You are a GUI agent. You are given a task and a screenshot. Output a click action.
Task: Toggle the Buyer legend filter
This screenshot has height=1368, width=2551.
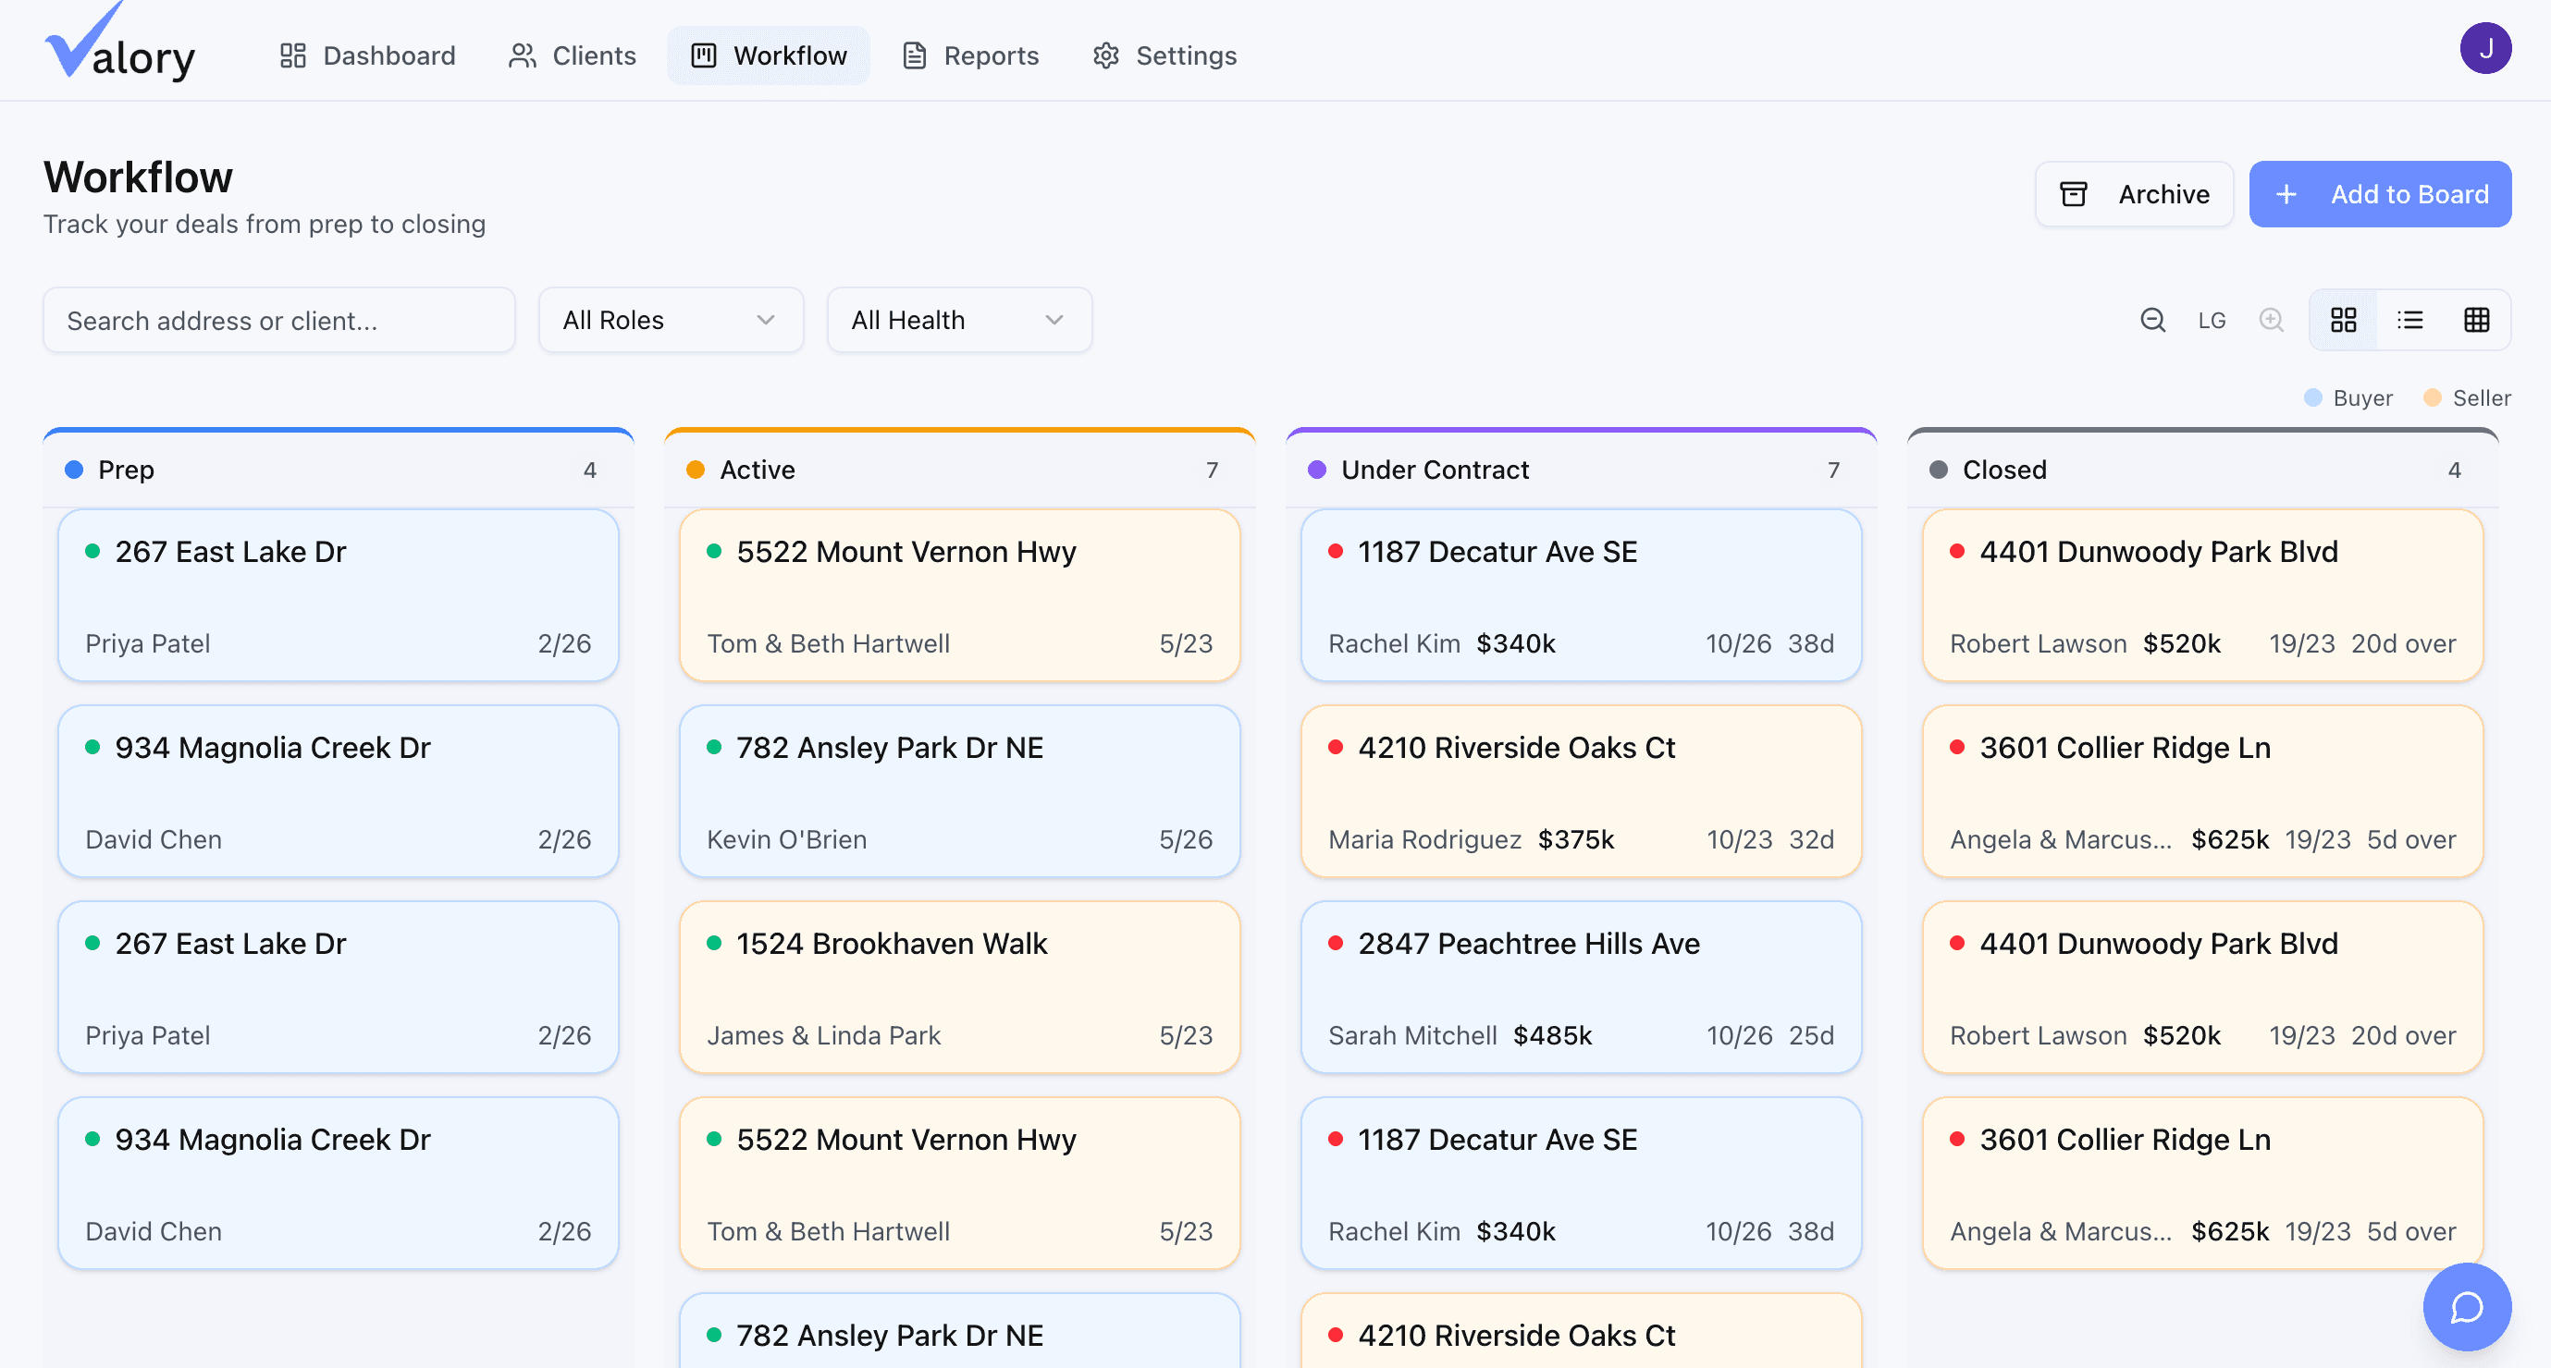(2348, 397)
